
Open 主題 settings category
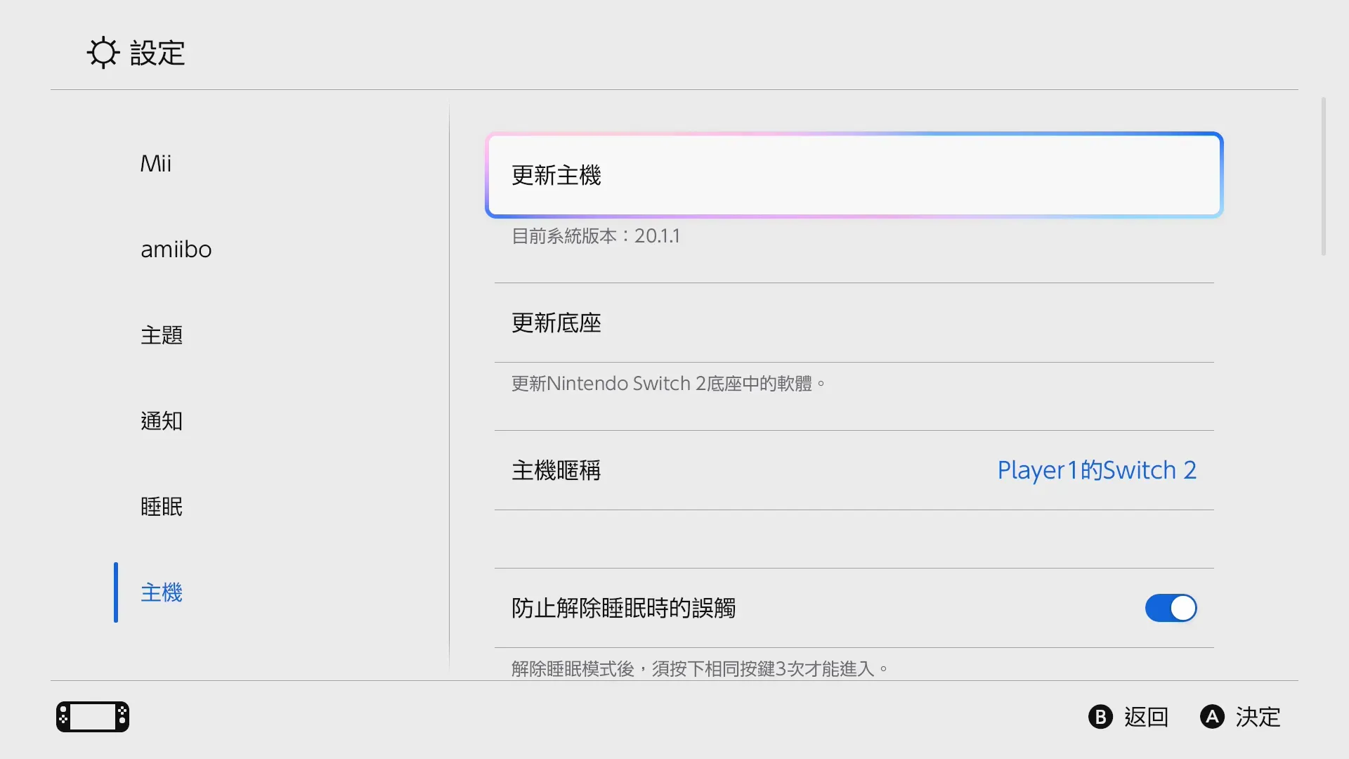161,335
